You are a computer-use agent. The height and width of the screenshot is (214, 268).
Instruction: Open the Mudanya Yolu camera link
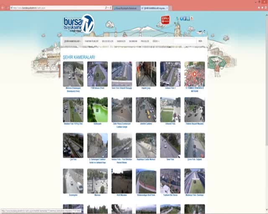194,195
